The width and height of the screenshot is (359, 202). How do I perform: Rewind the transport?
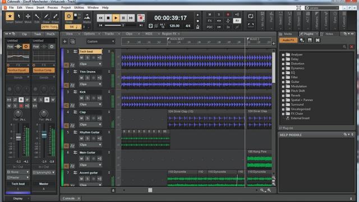click(100, 18)
